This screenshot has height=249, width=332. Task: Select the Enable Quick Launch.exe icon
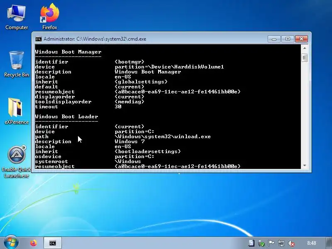coord(17,162)
